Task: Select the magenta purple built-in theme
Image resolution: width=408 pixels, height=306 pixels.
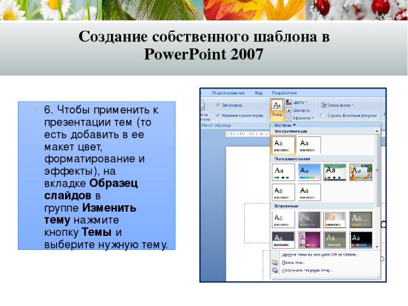Action: click(x=309, y=240)
